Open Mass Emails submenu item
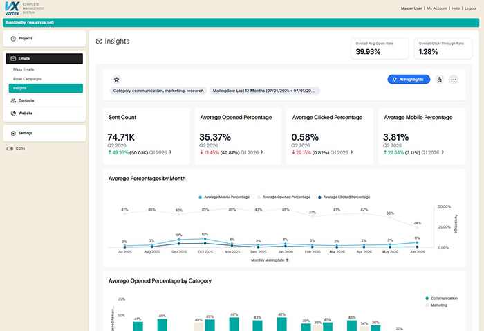Screen dimensions: 484x331 point(24,69)
